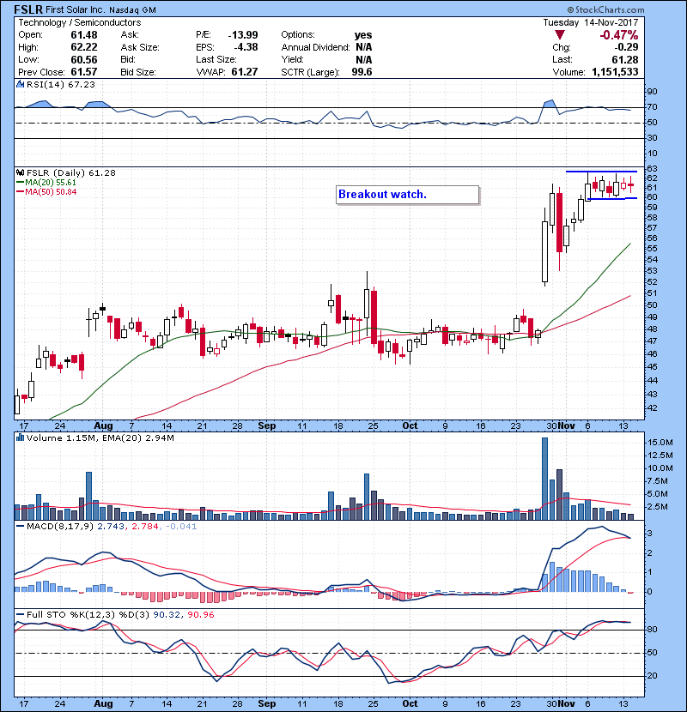Click the red down-triangle change indicator
The image size is (687, 712).
pos(560,35)
